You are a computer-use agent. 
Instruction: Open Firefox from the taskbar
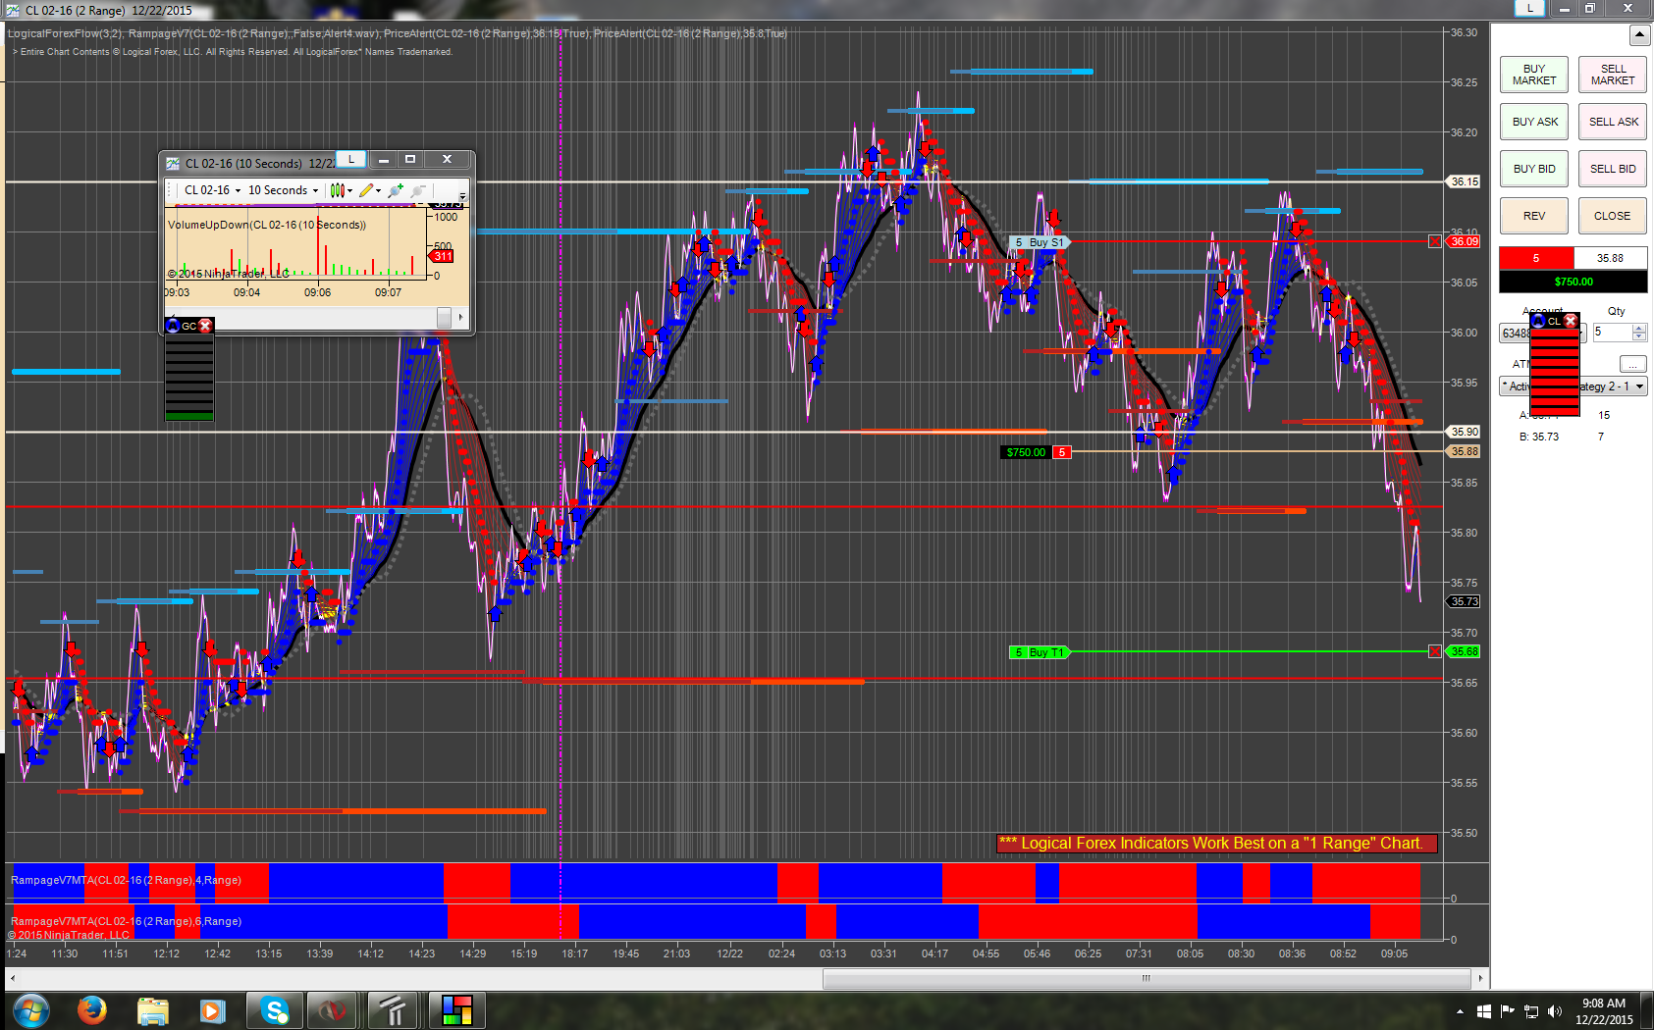[x=92, y=1009]
